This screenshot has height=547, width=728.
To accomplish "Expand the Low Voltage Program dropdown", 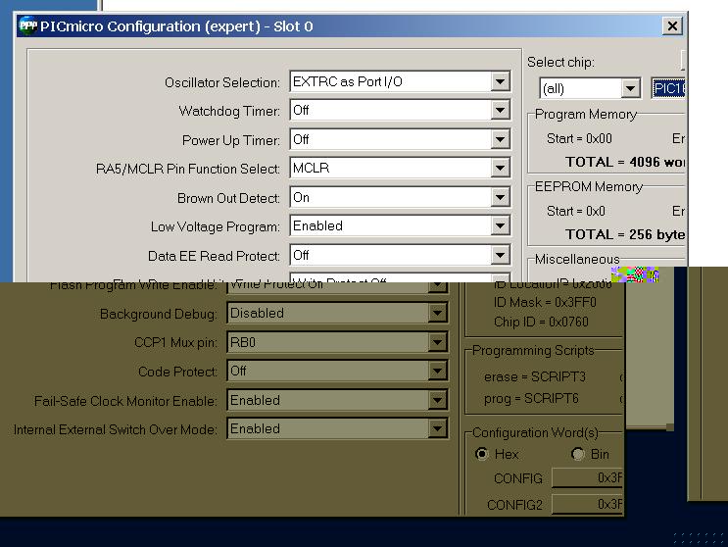I will (500, 226).
